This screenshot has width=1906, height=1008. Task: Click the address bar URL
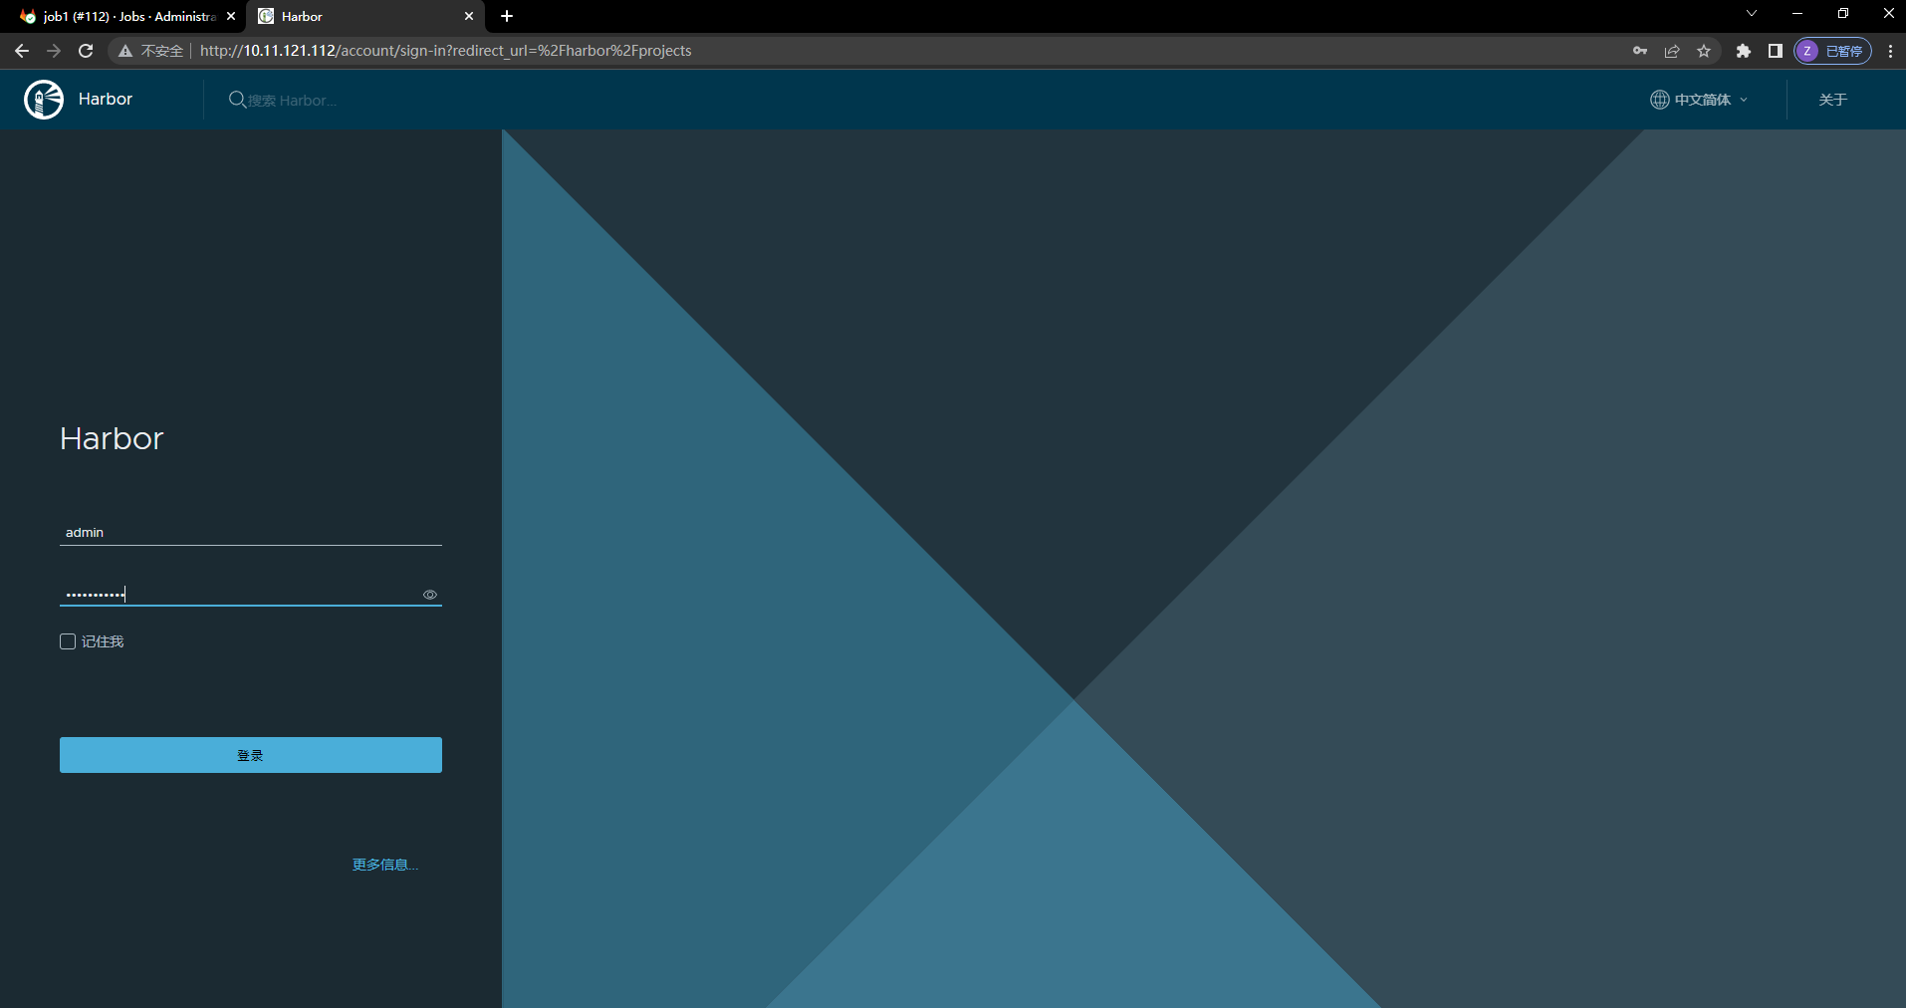point(445,51)
